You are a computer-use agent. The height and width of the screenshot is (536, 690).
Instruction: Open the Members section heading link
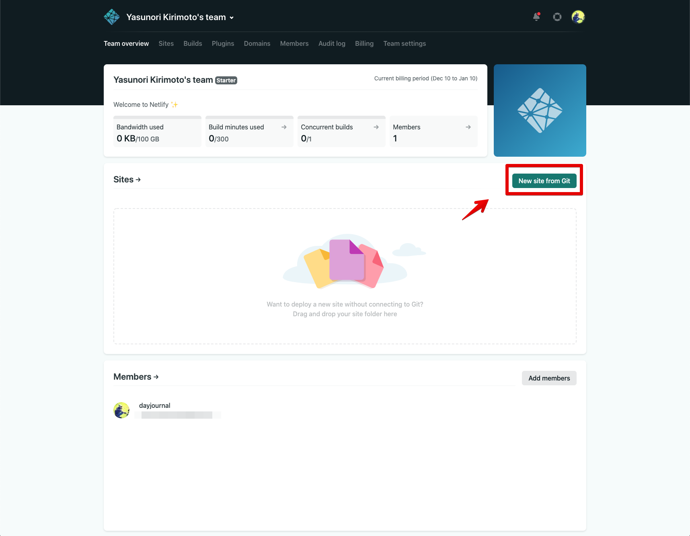pos(136,377)
